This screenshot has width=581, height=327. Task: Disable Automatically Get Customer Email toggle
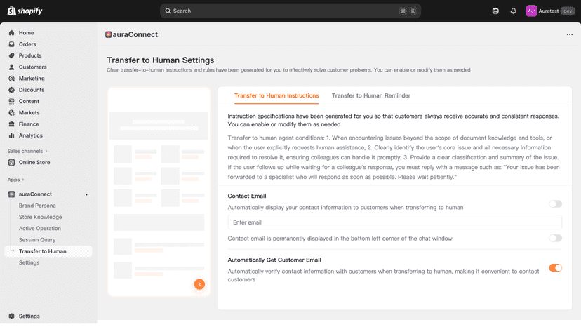[x=555, y=267]
